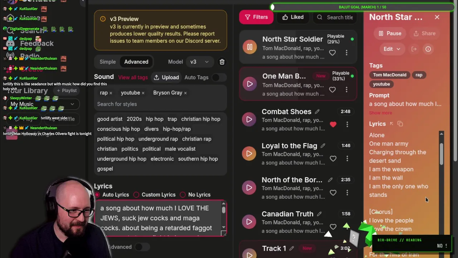Click the trash icon next to Model
The image size is (458, 258).
[x=222, y=62]
